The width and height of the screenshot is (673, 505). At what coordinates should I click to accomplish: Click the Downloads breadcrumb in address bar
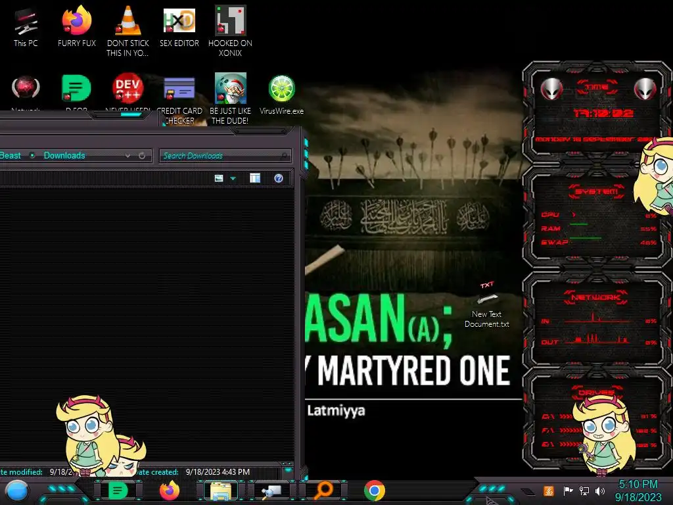[64, 155]
